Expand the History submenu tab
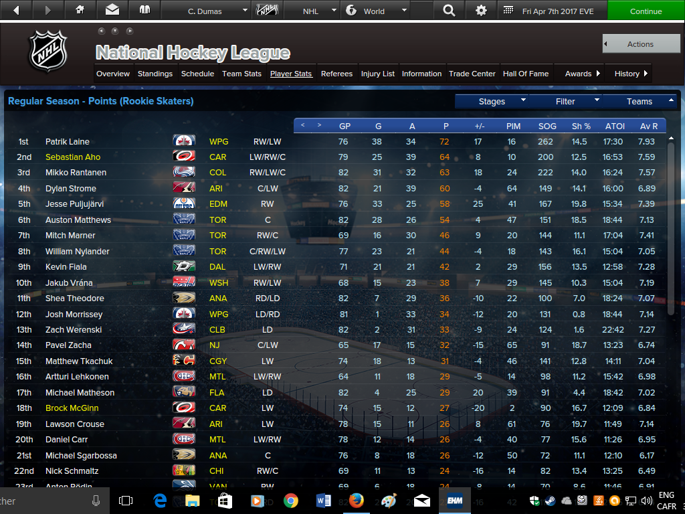Viewport: 685px width, 514px height. (x=631, y=74)
